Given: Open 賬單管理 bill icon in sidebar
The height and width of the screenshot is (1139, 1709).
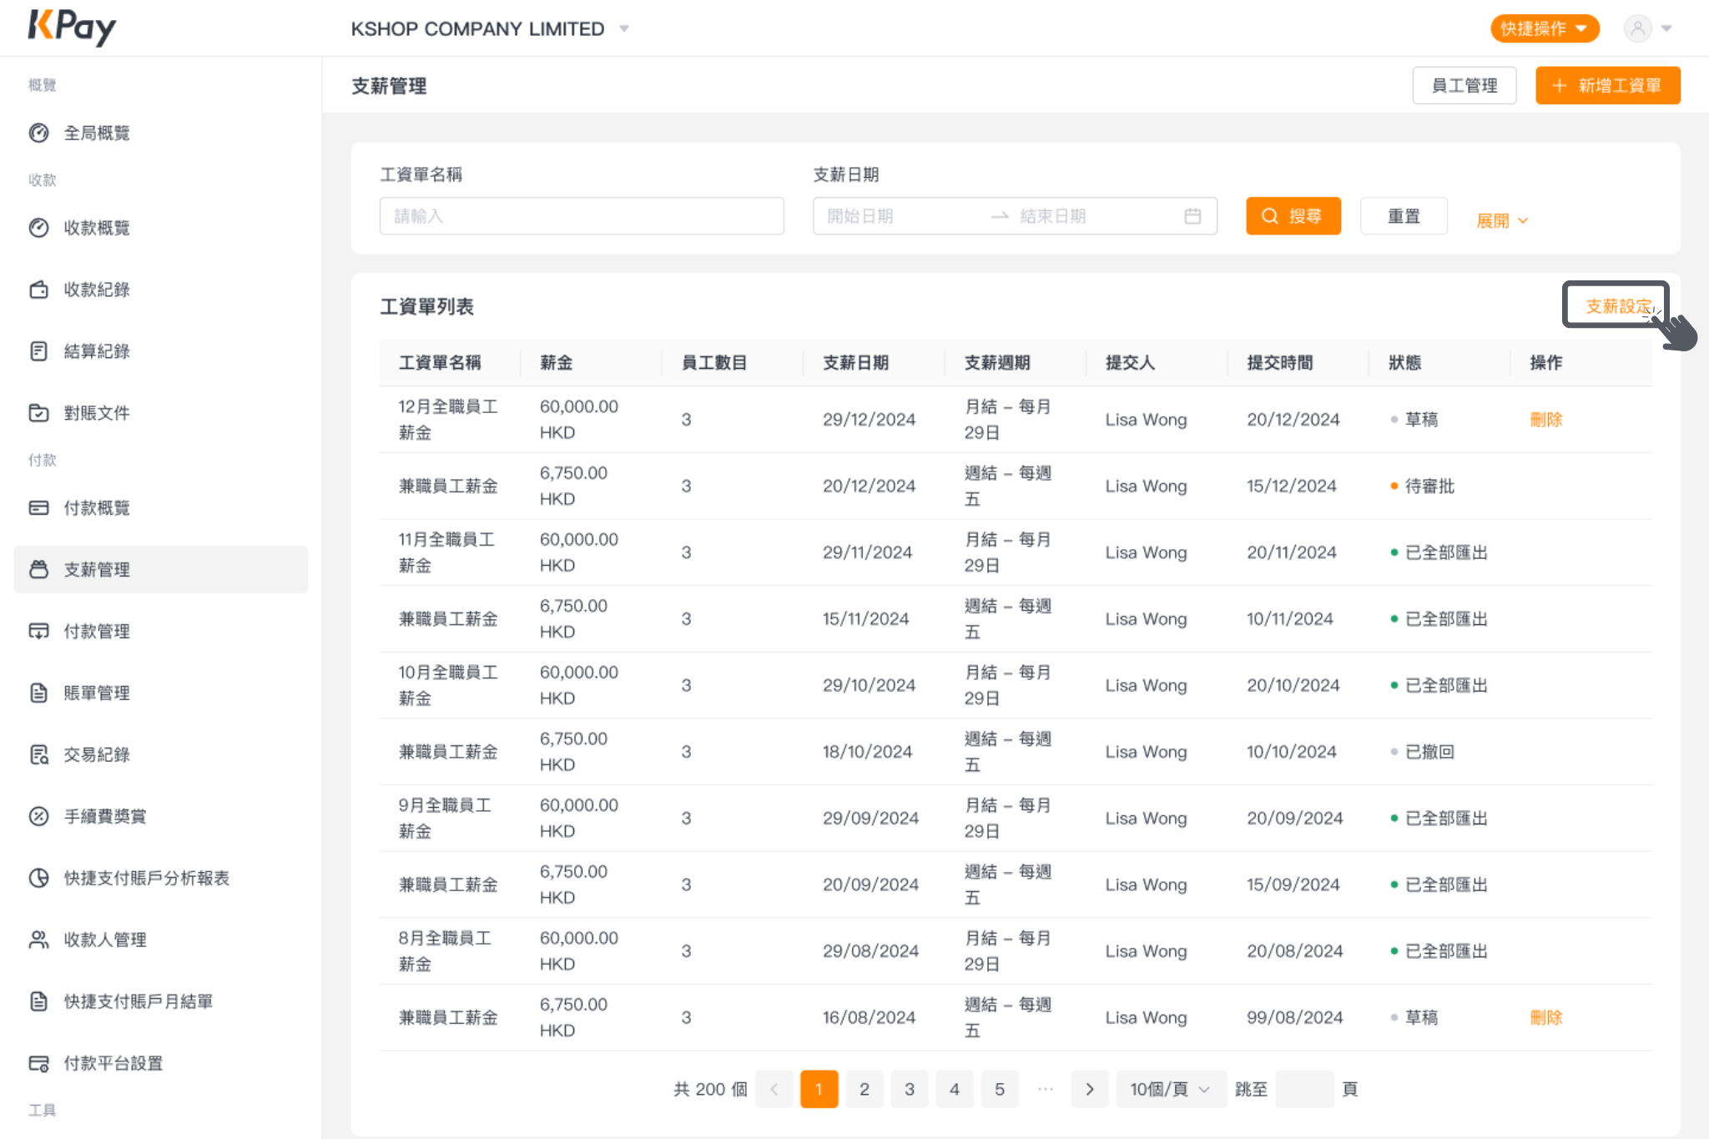Looking at the screenshot, I should (38, 693).
